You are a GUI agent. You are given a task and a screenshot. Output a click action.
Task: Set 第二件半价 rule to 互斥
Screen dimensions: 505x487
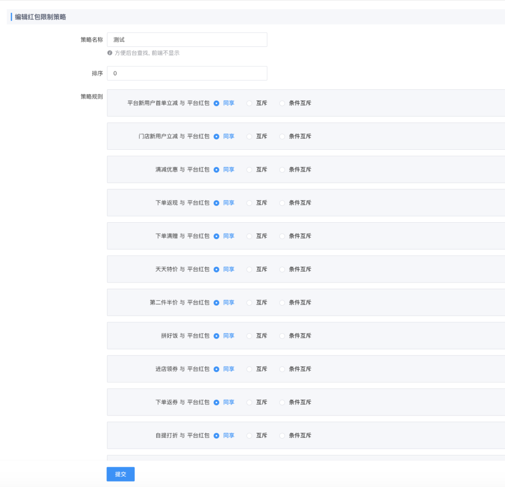[x=250, y=303]
